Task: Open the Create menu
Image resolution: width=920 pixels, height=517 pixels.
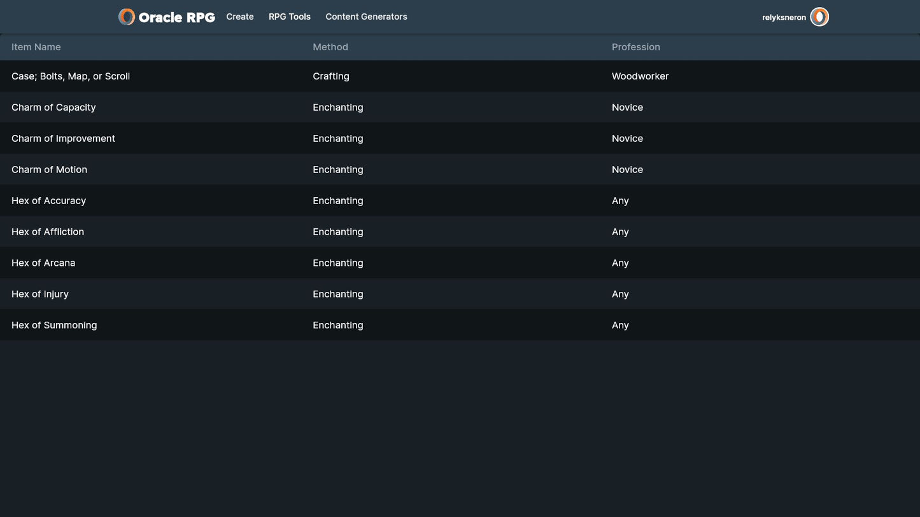Action: pos(240,17)
